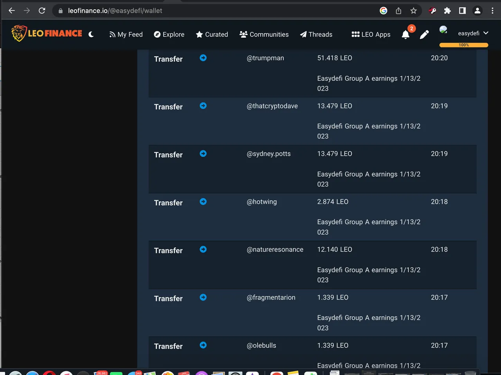Click the browser back arrow

click(12, 11)
